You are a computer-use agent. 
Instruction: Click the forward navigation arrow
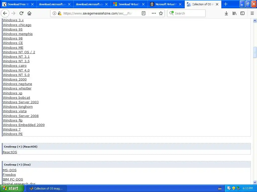click(x=14, y=13)
